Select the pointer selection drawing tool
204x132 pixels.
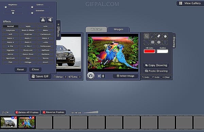(147, 36)
